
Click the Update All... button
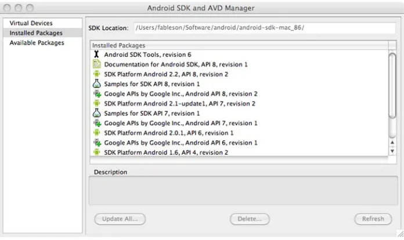(x=120, y=219)
